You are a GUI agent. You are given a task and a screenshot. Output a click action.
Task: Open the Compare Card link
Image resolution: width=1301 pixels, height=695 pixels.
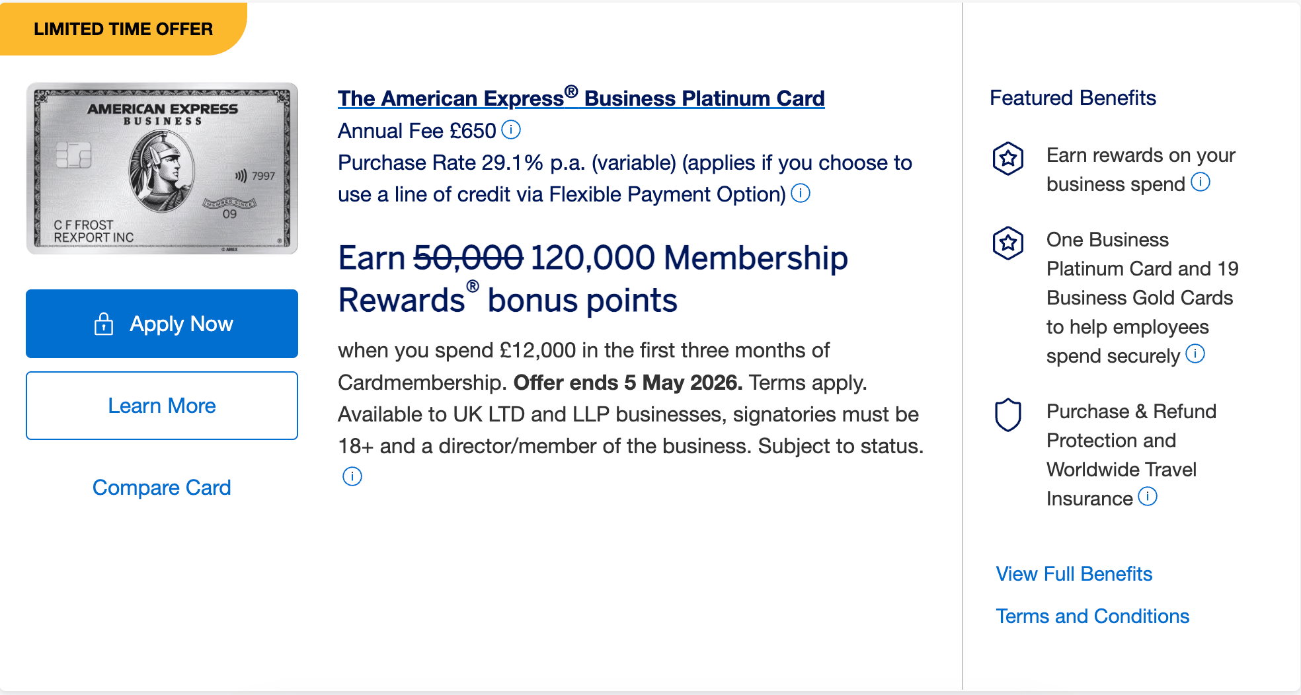tap(162, 488)
